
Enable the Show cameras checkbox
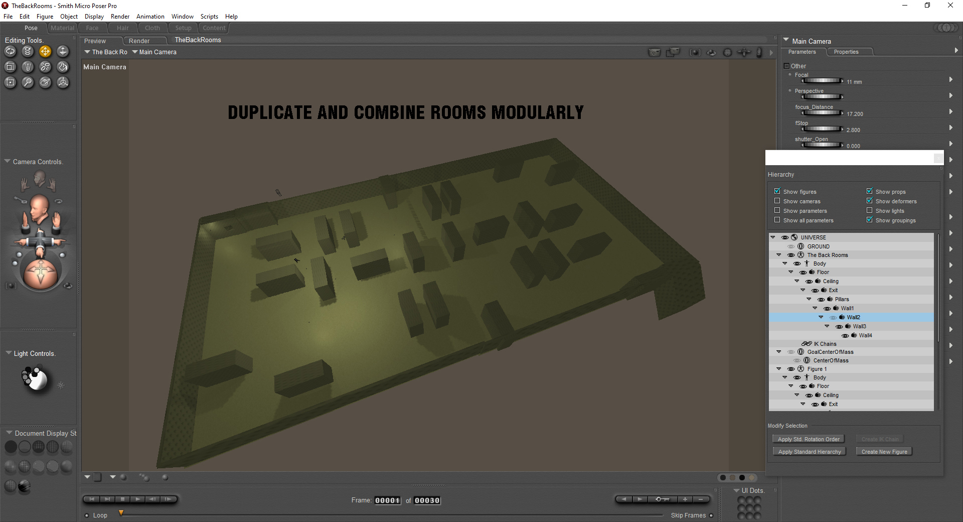[777, 201]
